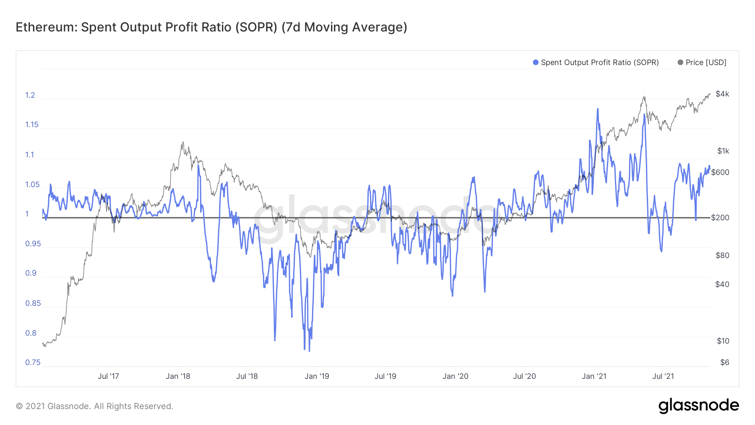Select the Jul '17 x-axis label
This screenshot has height=425, width=755.
108,376
